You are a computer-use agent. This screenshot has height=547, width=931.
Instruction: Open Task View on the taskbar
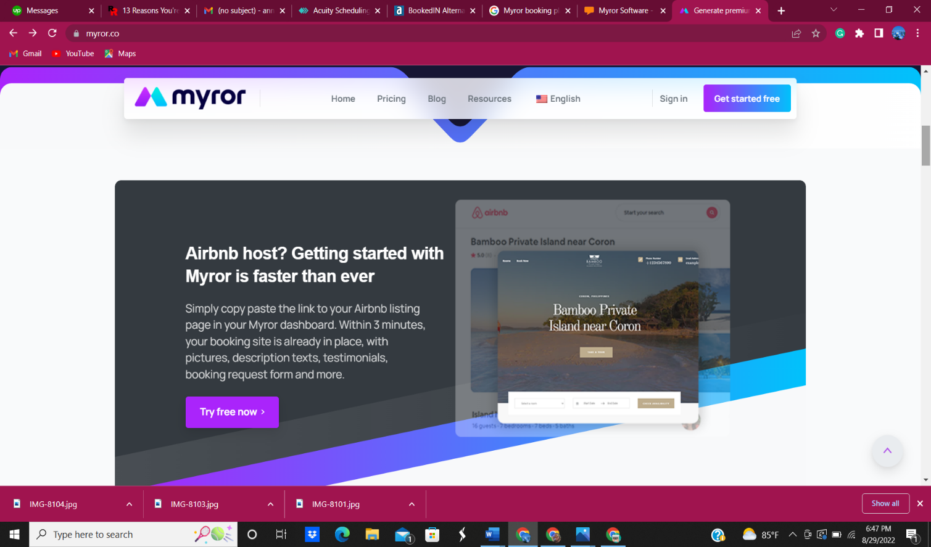(x=281, y=534)
